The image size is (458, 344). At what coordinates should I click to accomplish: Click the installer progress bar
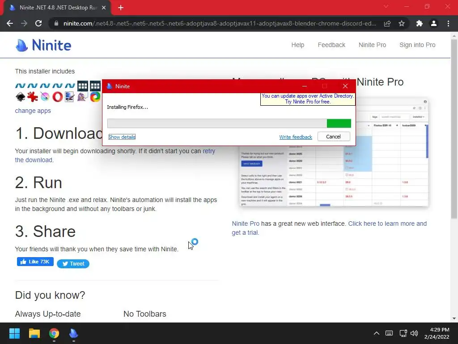click(229, 124)
